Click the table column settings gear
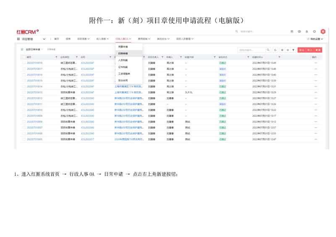This screenshot has height=237, width=336. [282, 50]
